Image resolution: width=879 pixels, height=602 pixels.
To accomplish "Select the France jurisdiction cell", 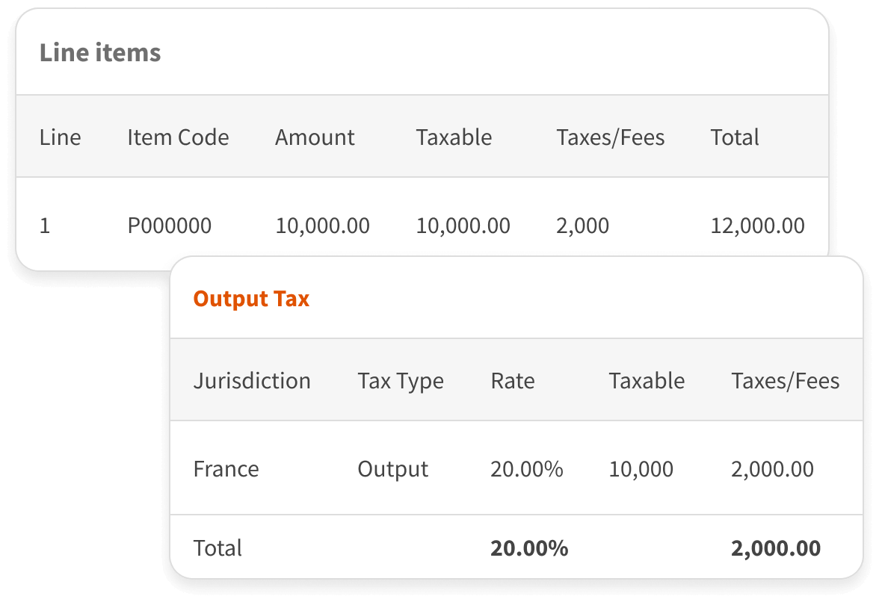I will [x=226, y=469].
